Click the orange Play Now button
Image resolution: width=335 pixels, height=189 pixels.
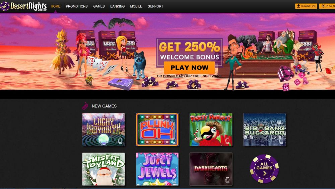coord(189,68)
